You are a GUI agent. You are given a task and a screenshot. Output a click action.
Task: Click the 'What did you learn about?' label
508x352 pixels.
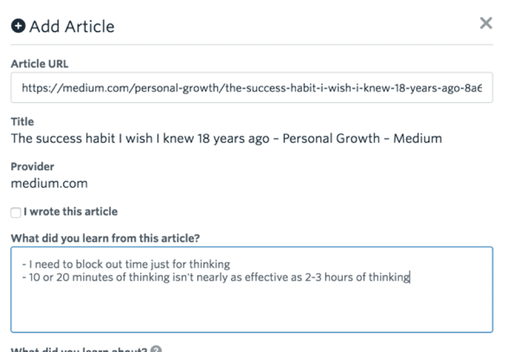pyautogui.click(x=79, y=349)
